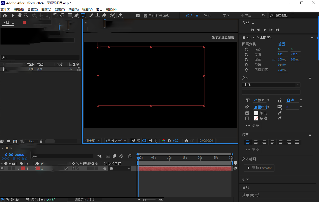The image size is (319, 202).
Task: Open the 8 bpc color depth setting
Action: 31,141
